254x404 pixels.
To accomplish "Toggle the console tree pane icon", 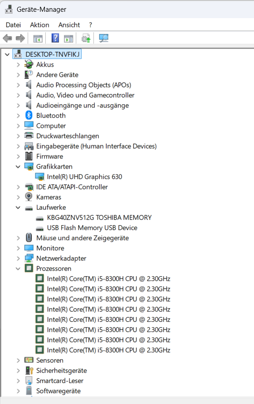I will click(x=38, y=39).
